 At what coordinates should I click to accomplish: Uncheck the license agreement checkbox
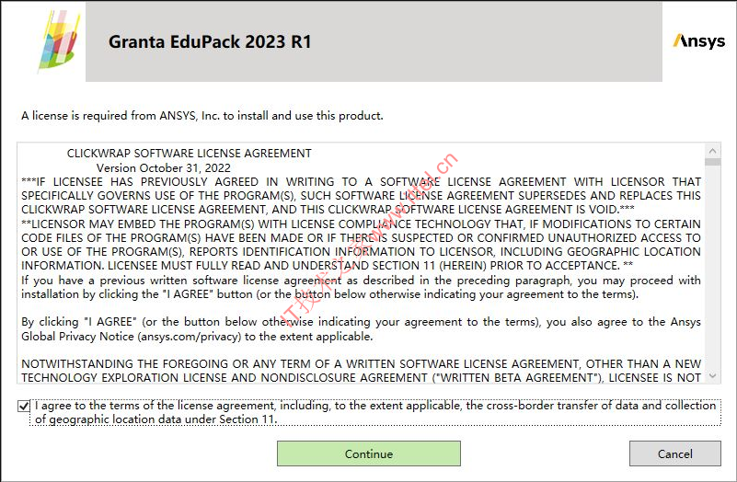point(24,406)
